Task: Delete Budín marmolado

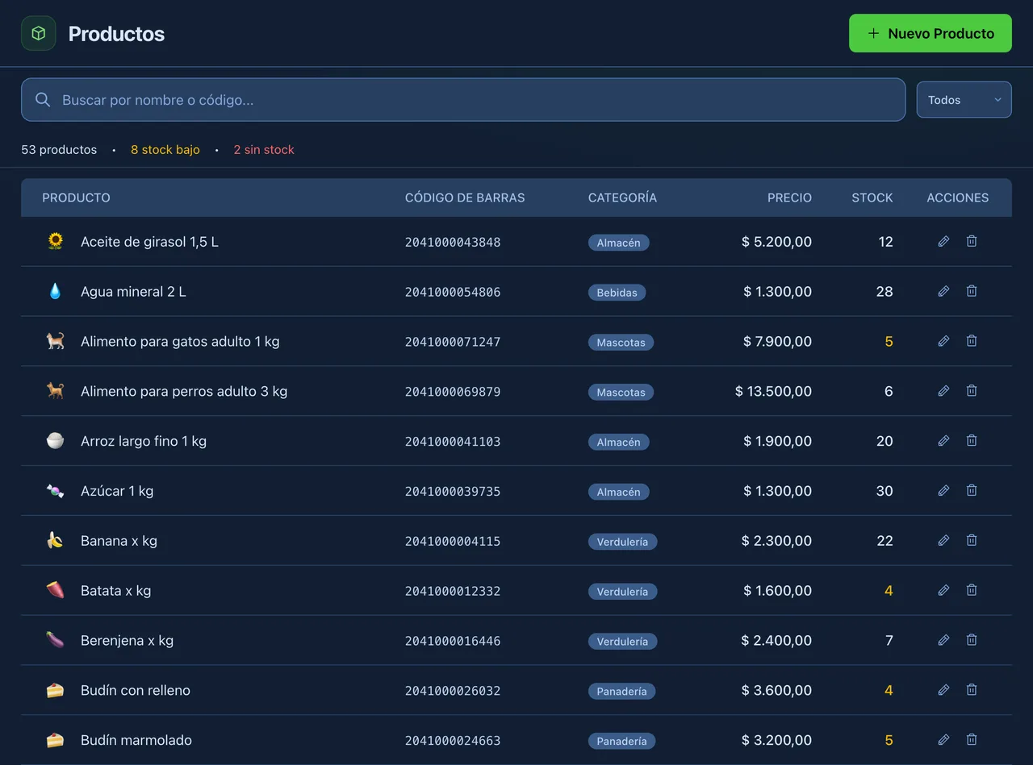Action: (x=972, y=739)
